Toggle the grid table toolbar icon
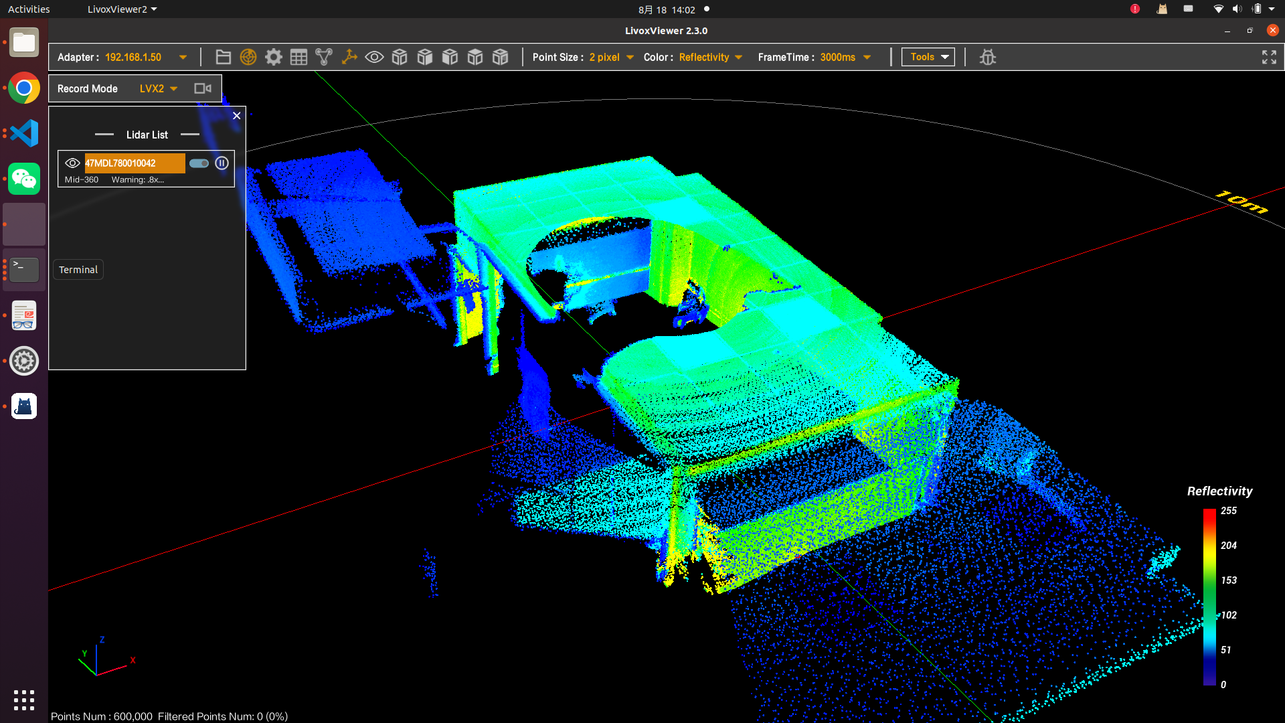The image size is (1285, 723). pos(298,58)
